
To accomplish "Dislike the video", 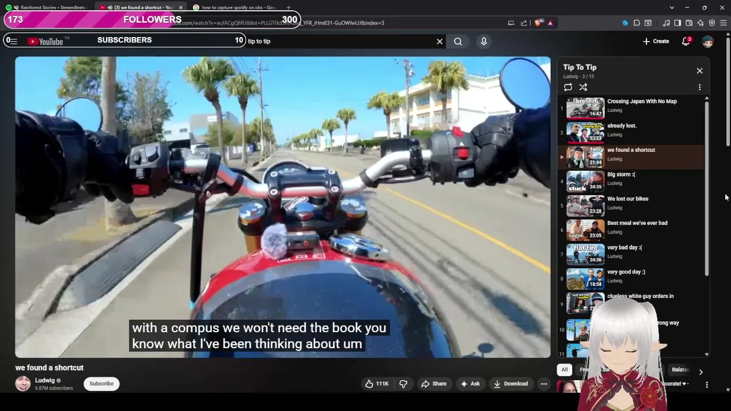I will click(x=403, y=384).
